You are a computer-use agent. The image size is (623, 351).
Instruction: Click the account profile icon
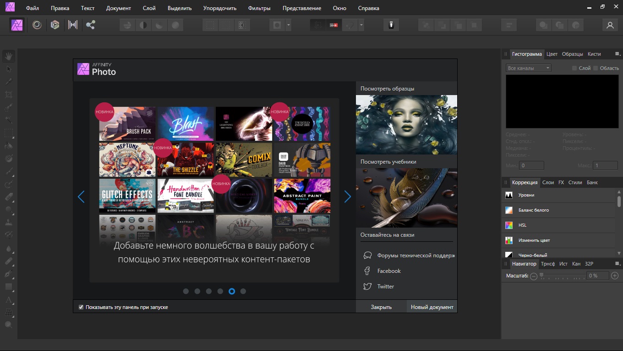pos(610,25)
